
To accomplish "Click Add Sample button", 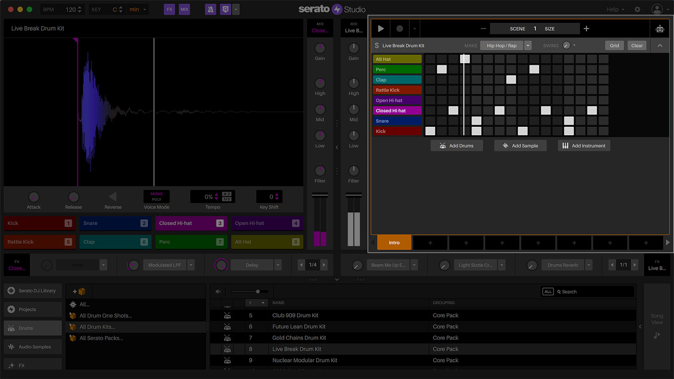I will click(x=520, y=146).
